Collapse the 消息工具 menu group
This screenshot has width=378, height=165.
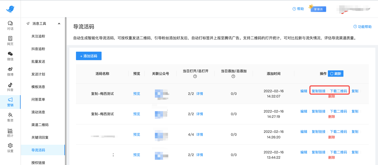59,23
